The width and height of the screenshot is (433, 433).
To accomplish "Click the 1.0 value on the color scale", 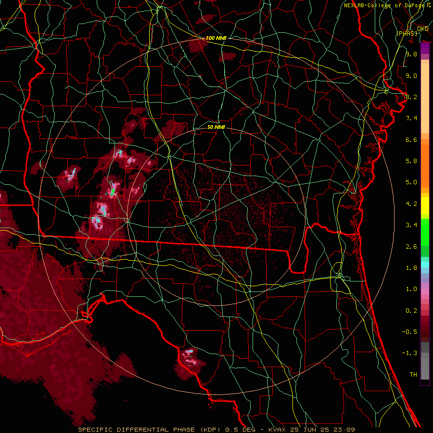I will point(411,289).
